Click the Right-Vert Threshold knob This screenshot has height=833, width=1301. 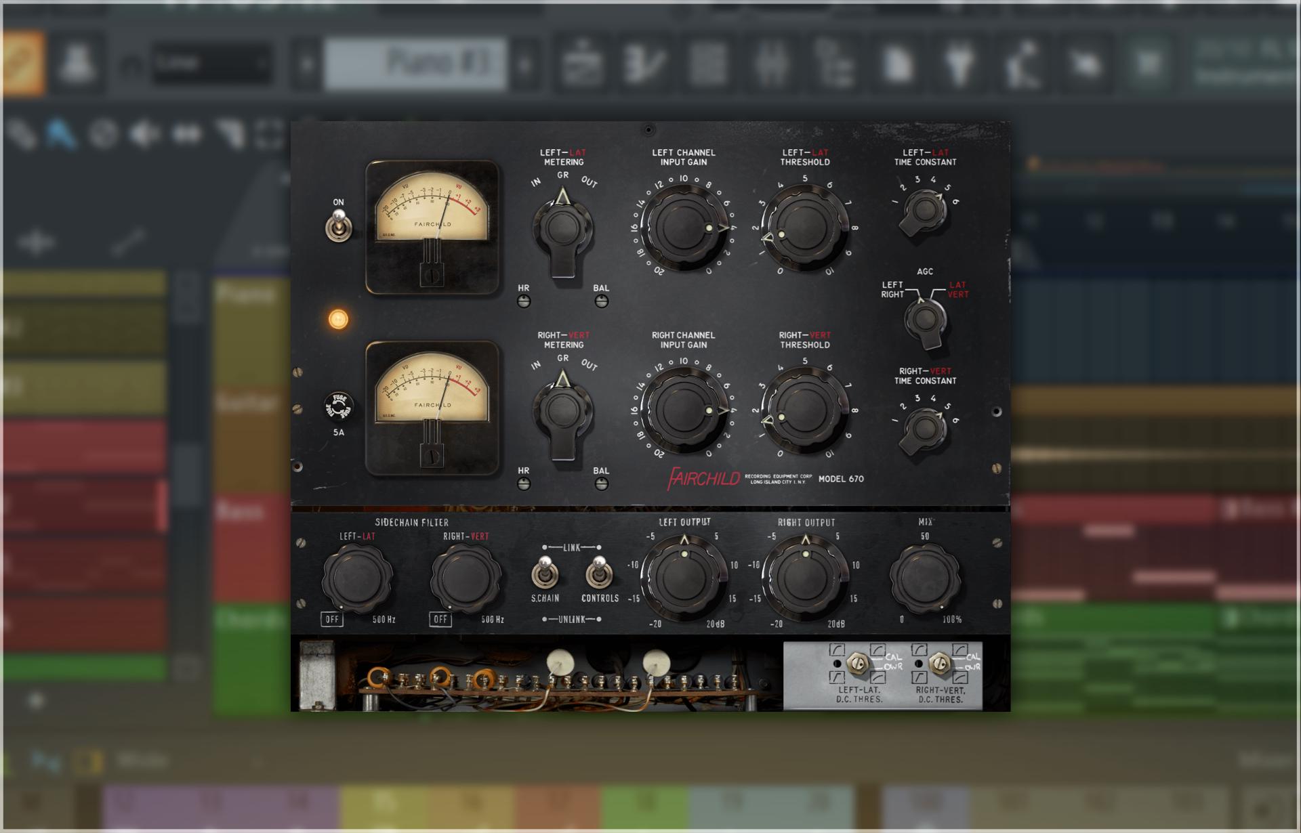804,410
